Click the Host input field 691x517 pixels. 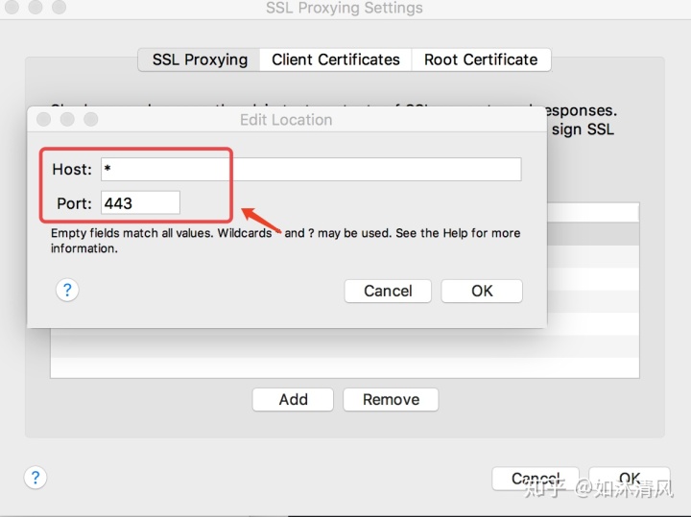pos(311,169)
